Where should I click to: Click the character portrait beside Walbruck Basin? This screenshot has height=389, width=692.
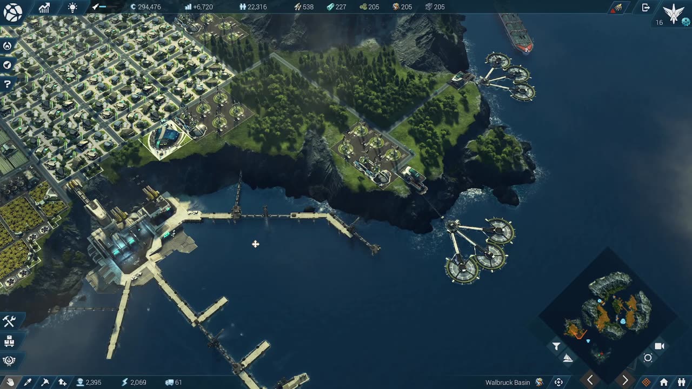(x=539, y=382)
